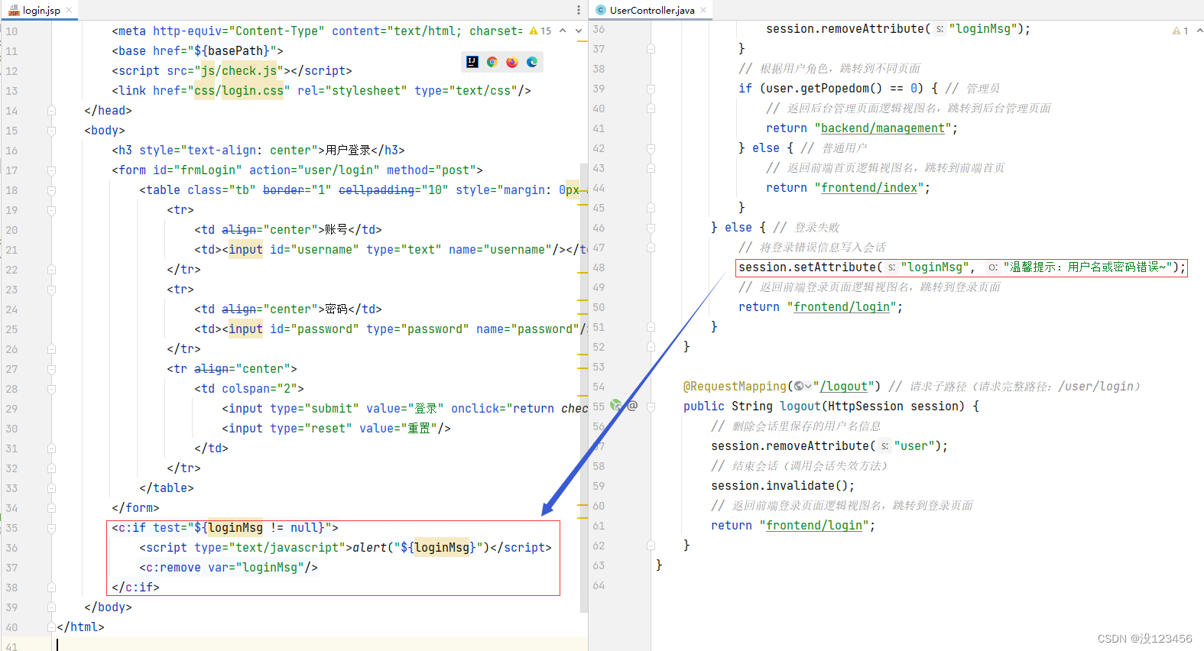Click the JSP file icon on login.jsp tab
The height and width of the screenshot is (651, 1204).
(14, 10)
